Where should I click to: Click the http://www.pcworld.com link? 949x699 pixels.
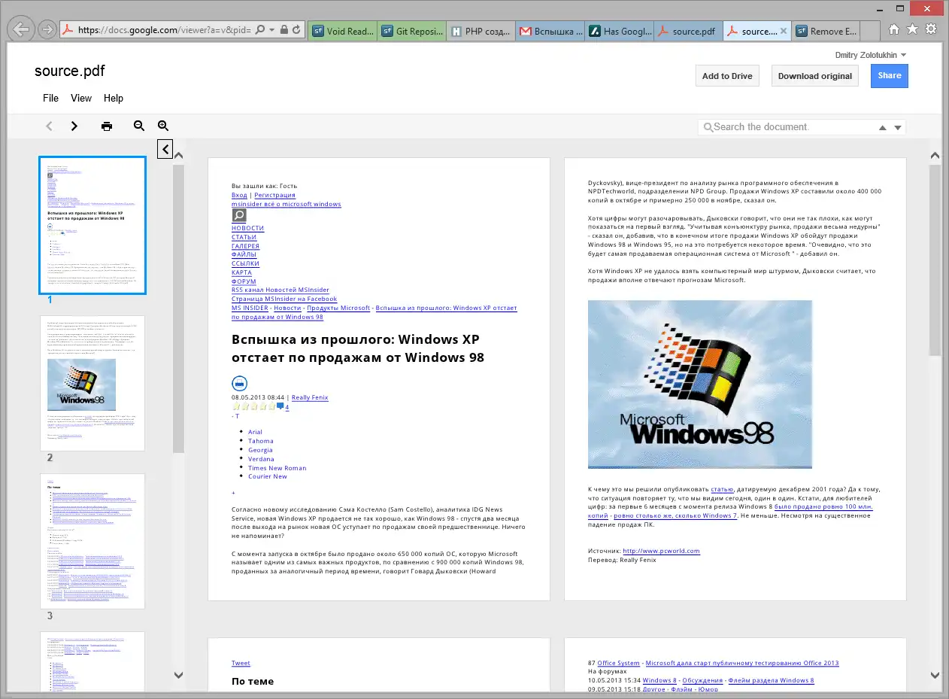click(662, 551)
